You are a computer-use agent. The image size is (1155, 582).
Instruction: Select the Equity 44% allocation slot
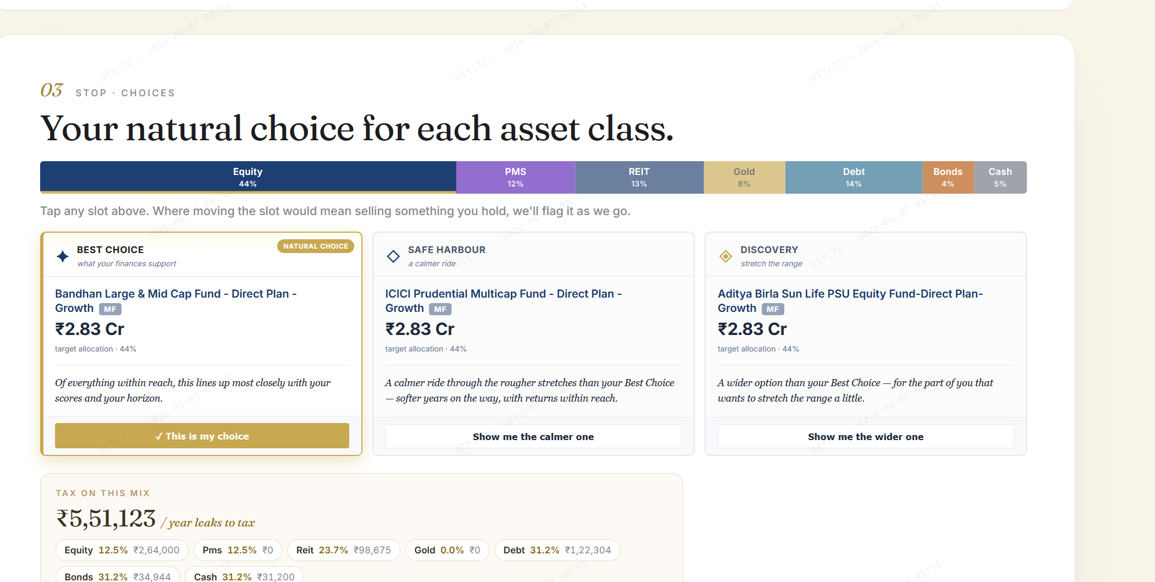(x=248, y=177)
